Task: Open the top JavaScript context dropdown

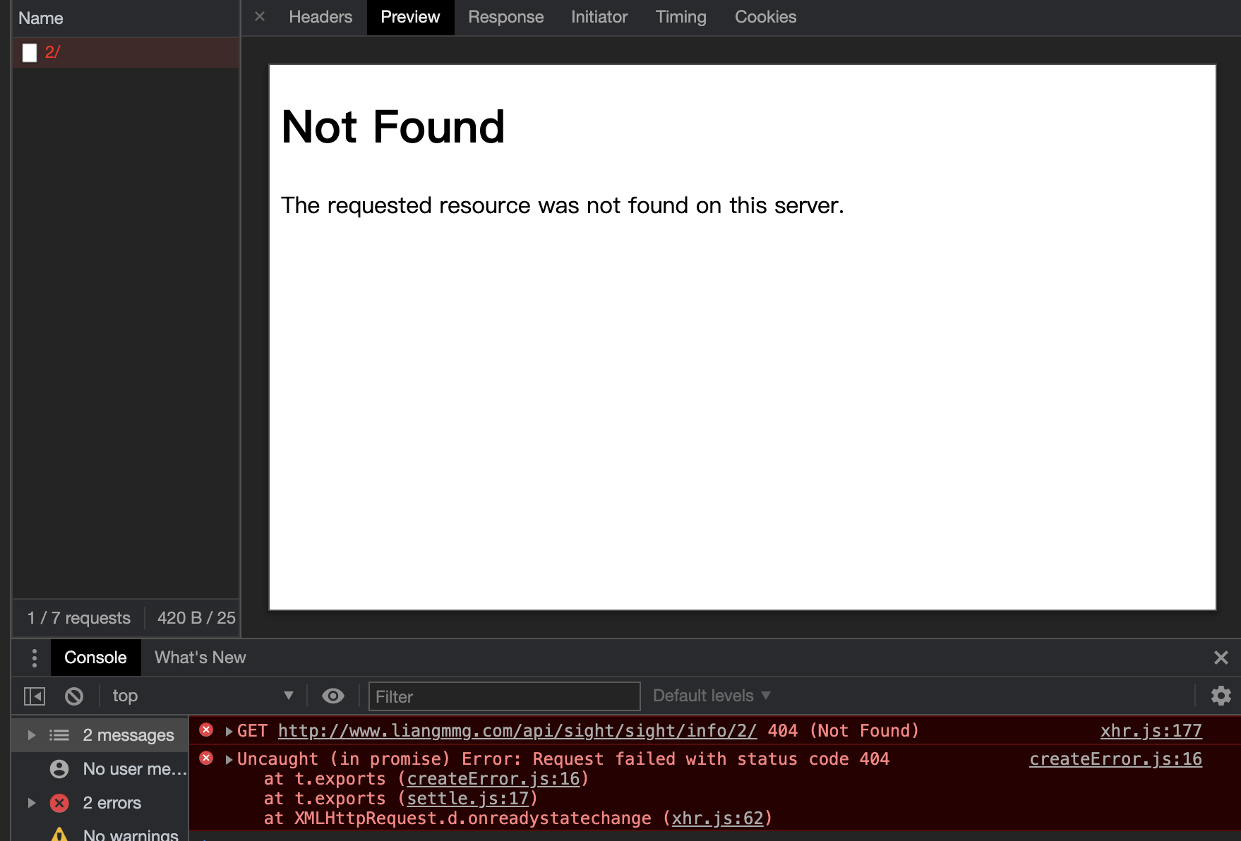Action: coord(202,696)
